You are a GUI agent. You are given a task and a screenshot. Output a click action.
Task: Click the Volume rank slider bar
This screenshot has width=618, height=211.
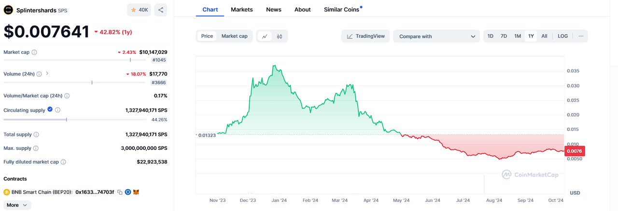[74, 82]
